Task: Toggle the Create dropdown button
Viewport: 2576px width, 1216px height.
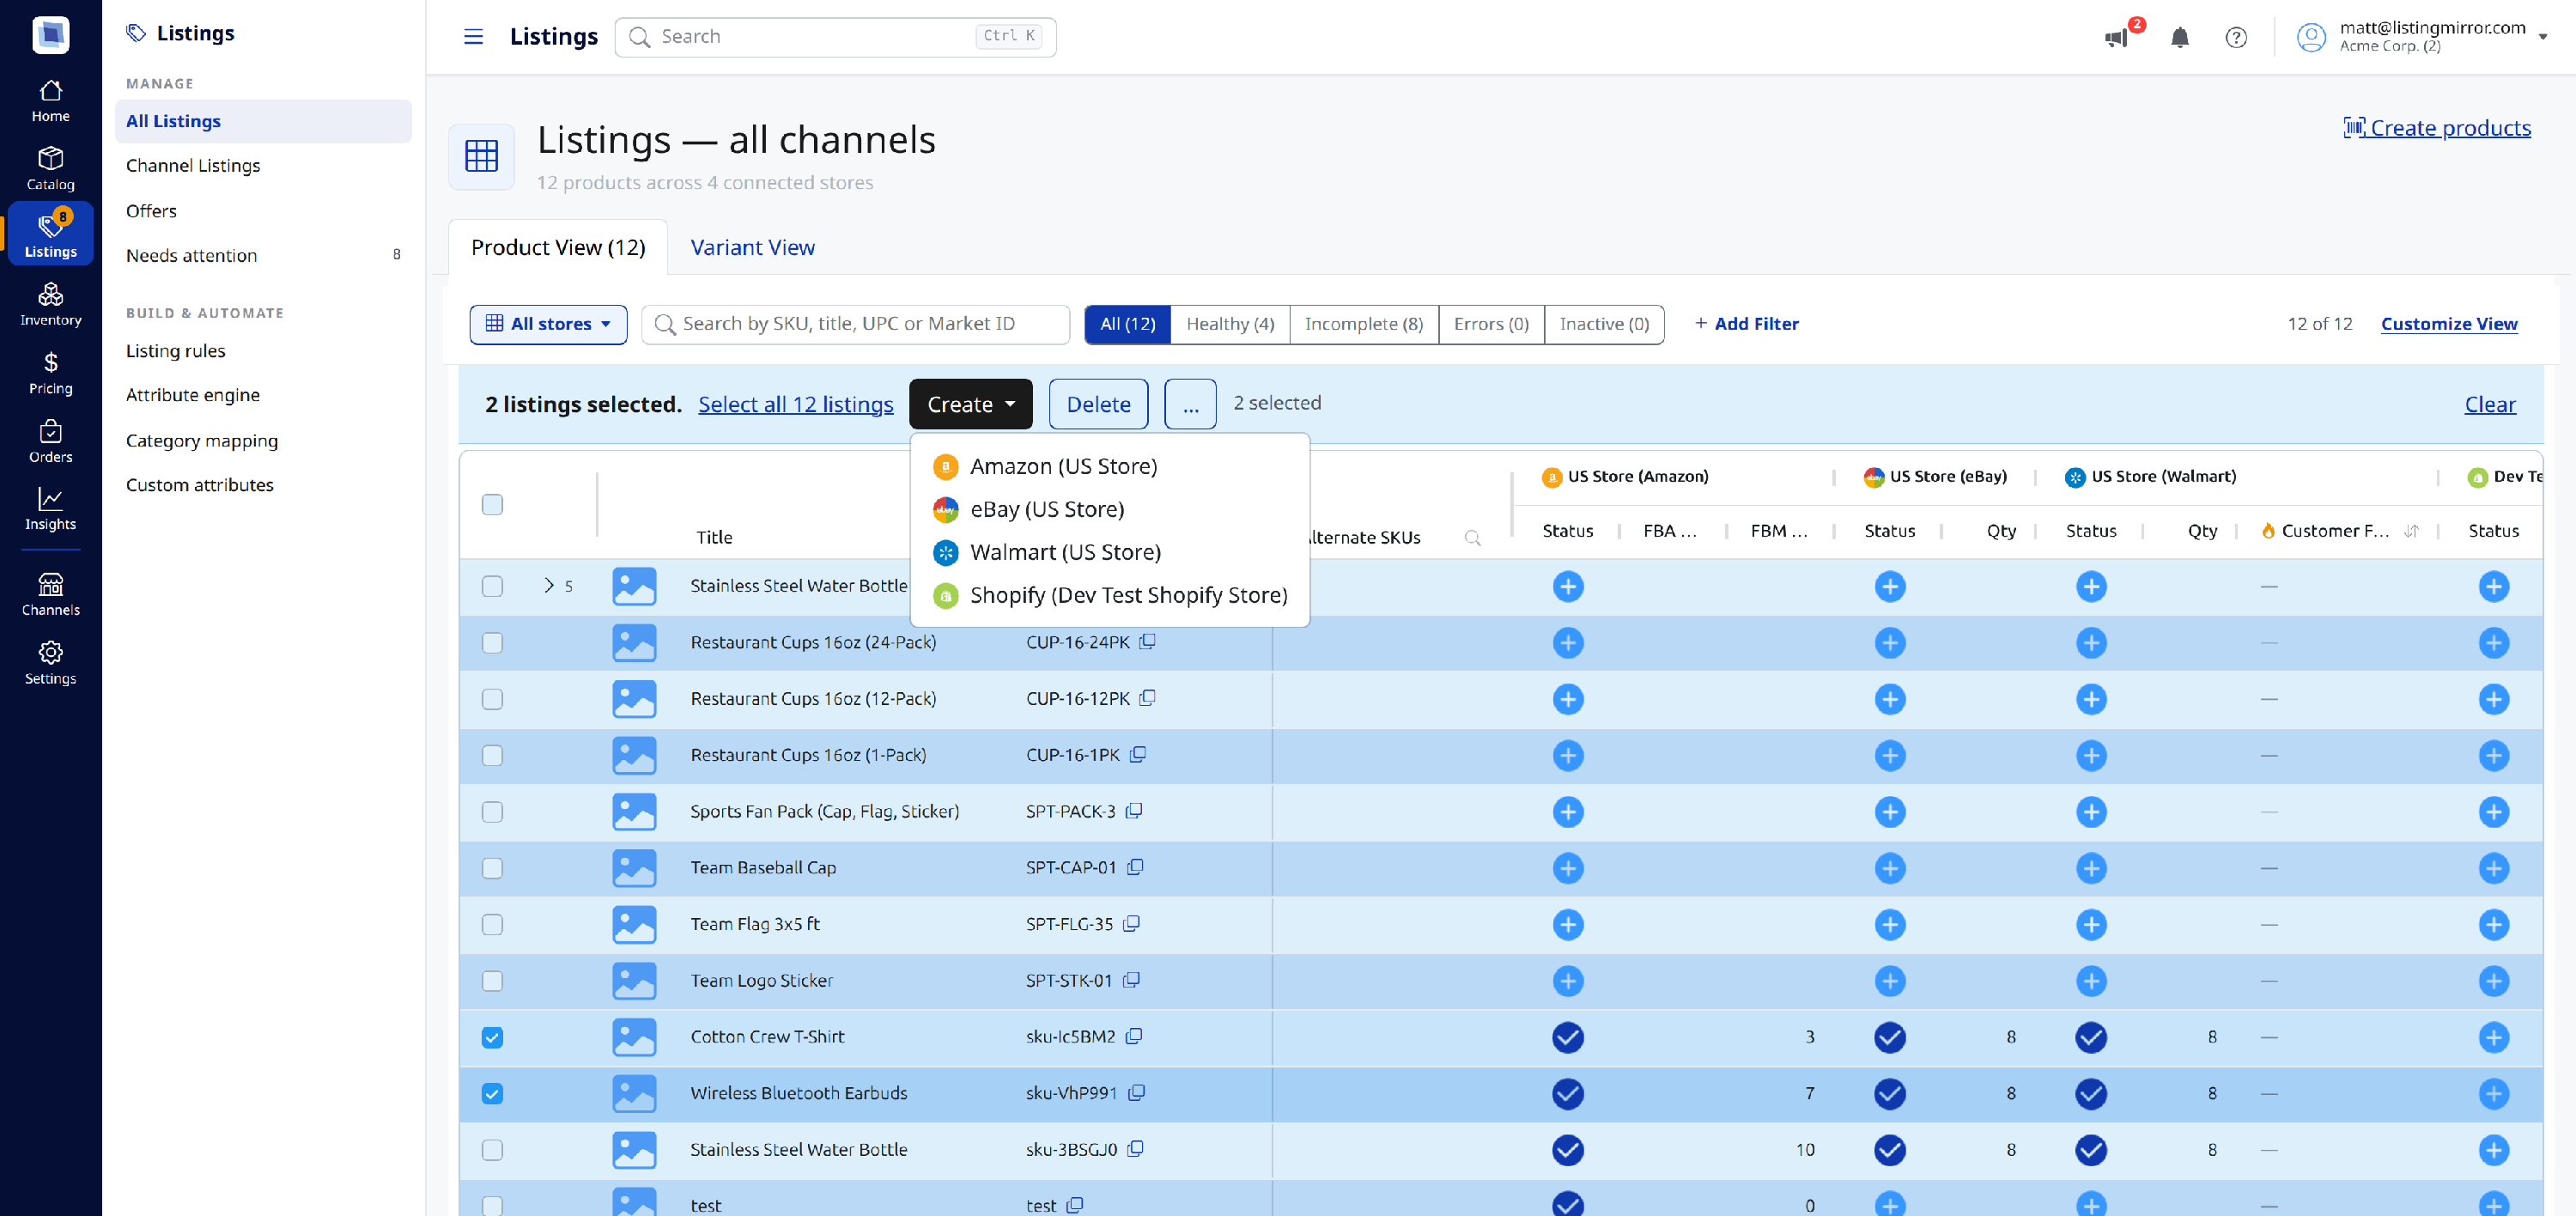Action: coord(970,404)
